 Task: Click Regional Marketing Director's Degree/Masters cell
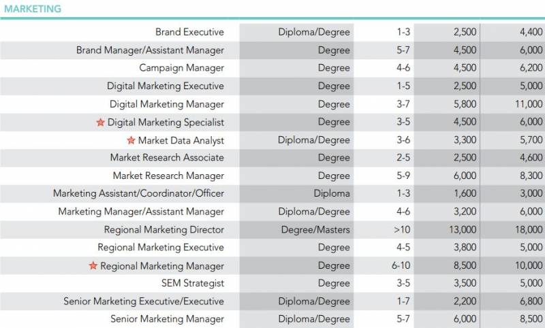315,229
